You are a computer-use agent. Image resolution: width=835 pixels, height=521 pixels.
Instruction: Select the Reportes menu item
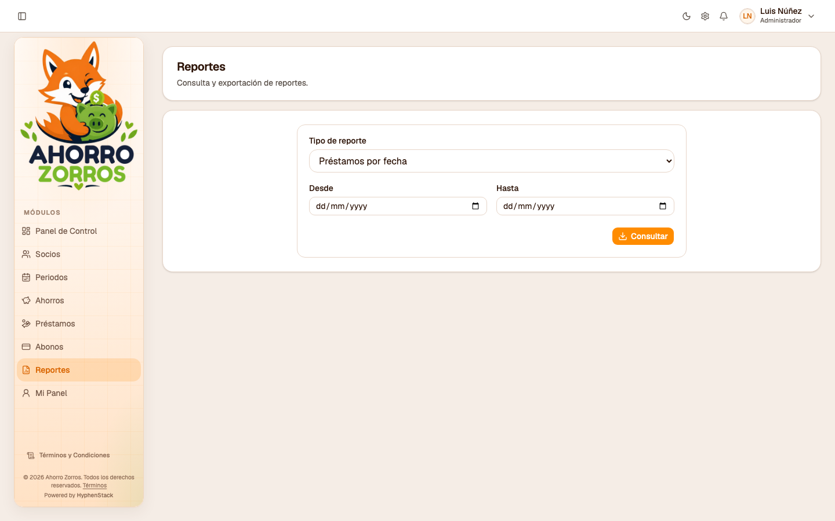click(79, 370)
